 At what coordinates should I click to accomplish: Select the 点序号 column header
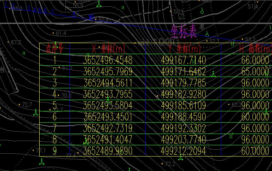54,48
